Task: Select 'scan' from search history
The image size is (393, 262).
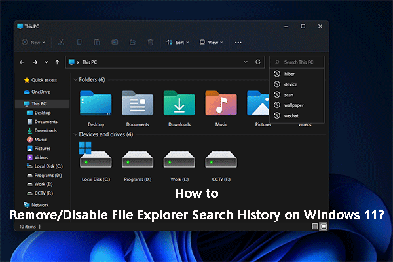Action: (297, 95)
